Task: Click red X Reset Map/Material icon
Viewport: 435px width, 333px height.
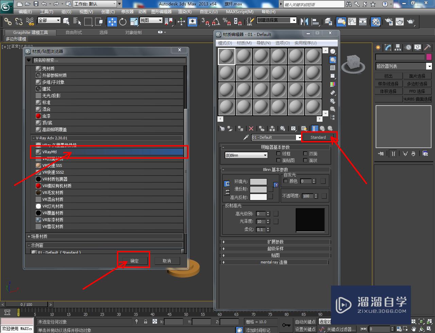Action: pyautogui.click(x=251, y=129)
